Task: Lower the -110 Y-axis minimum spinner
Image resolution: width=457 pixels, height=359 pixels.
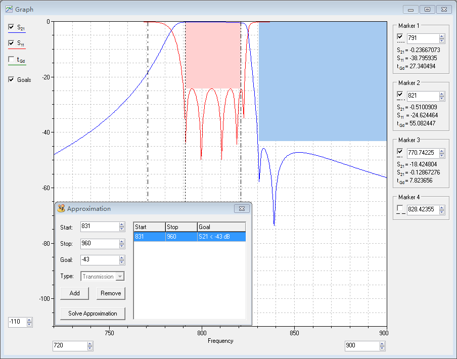Action: click(29, 324)
